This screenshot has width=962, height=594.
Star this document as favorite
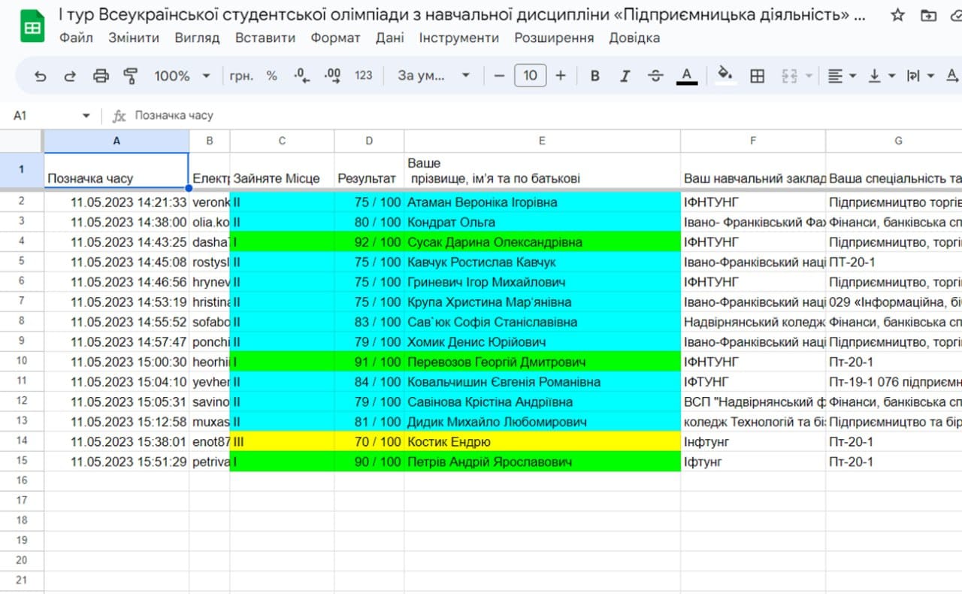(897, 15)
